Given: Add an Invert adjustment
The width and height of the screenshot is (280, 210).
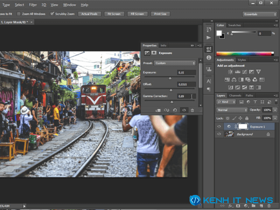Looking at the screenshot, I should pos(231,87).
